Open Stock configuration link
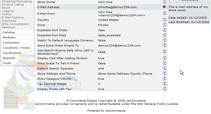Image resolution: width=211 pixels, height=114 pixels. [x=6, y=8]
